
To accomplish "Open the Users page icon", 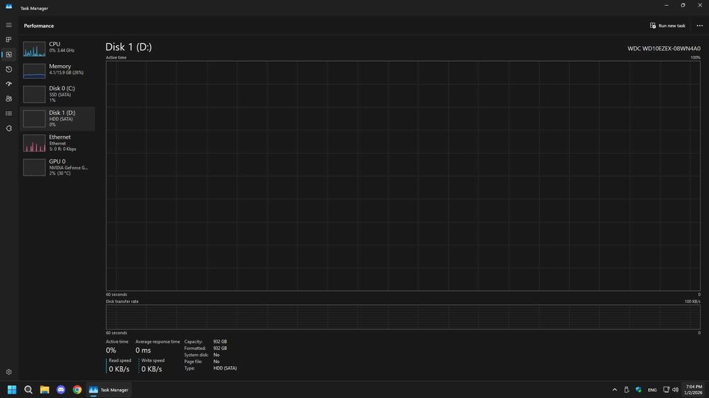I will [9, 98].
